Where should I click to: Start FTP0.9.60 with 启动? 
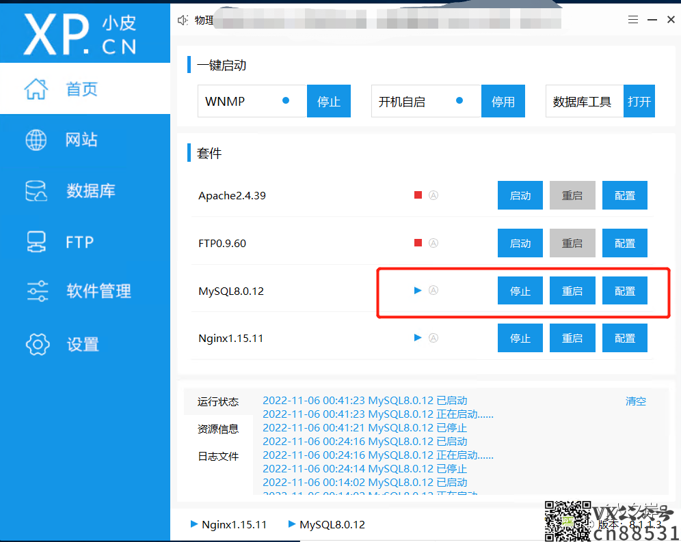[520, 243]
